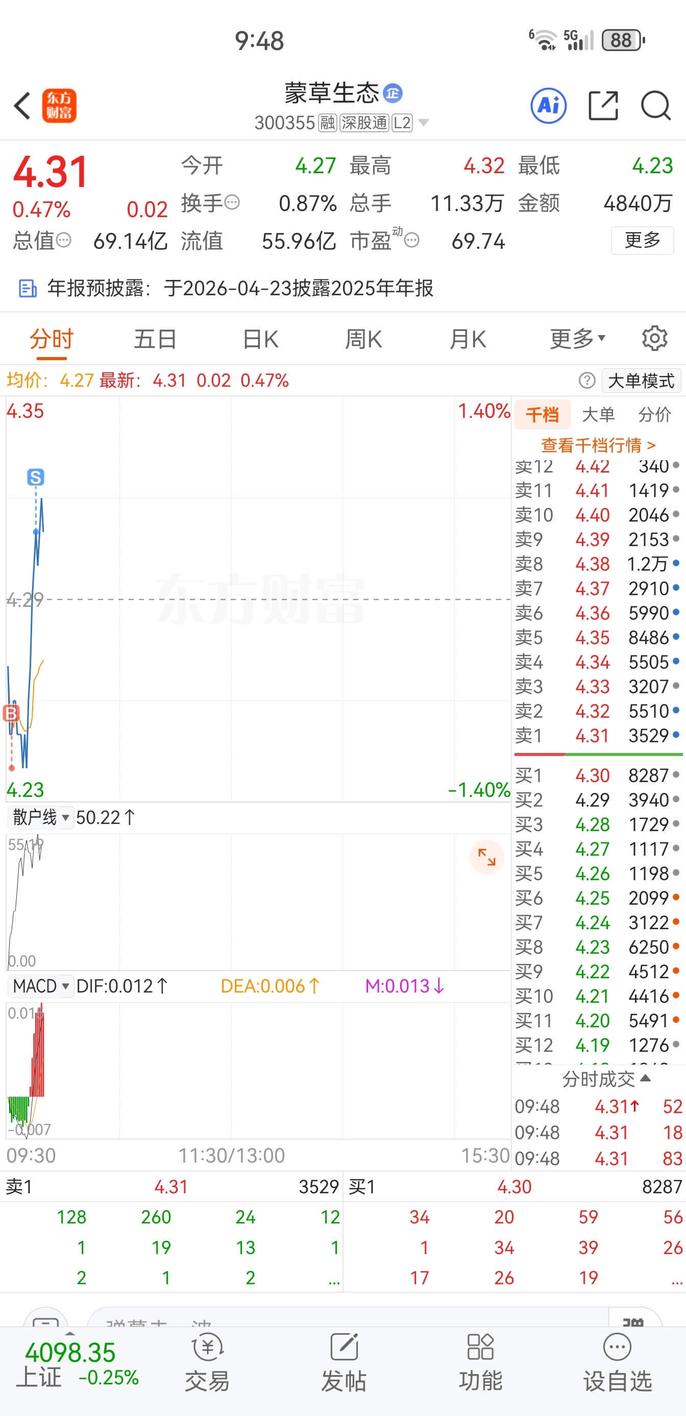Tap the MACD histogram chart
This screenshot has width=686, height=1416.
coord(258,1070)
